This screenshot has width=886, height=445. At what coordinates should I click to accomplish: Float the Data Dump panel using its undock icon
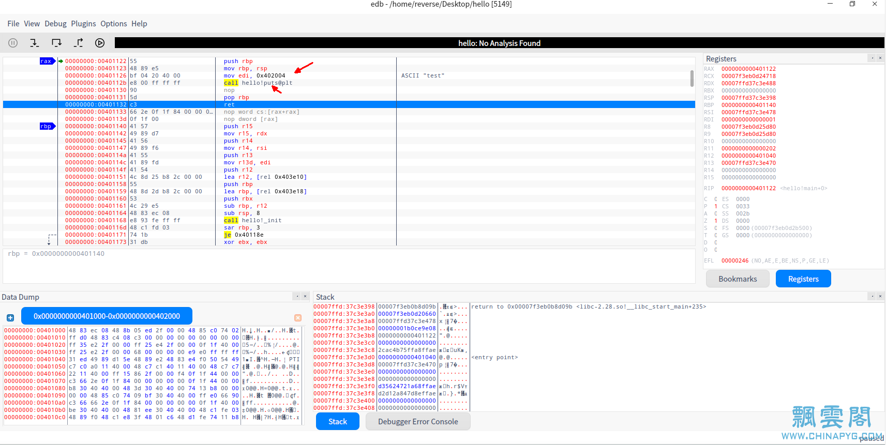pos(297,296)
